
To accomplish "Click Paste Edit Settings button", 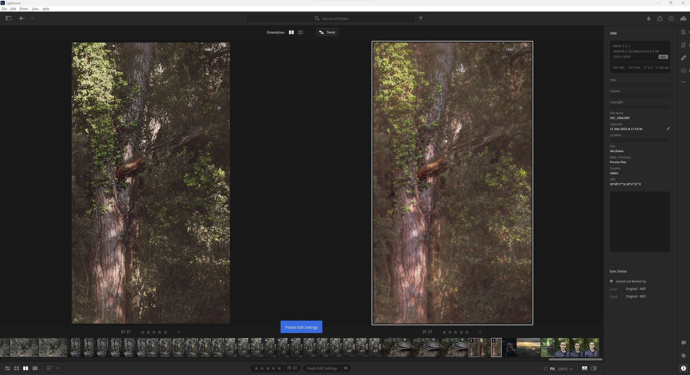I will coord(322,368).
